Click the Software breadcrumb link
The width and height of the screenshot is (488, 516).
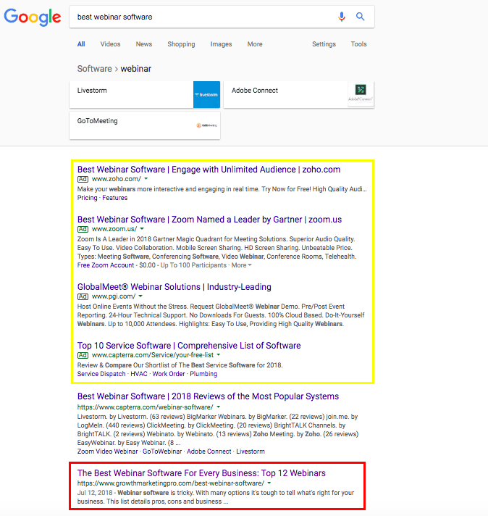(94, 69)
